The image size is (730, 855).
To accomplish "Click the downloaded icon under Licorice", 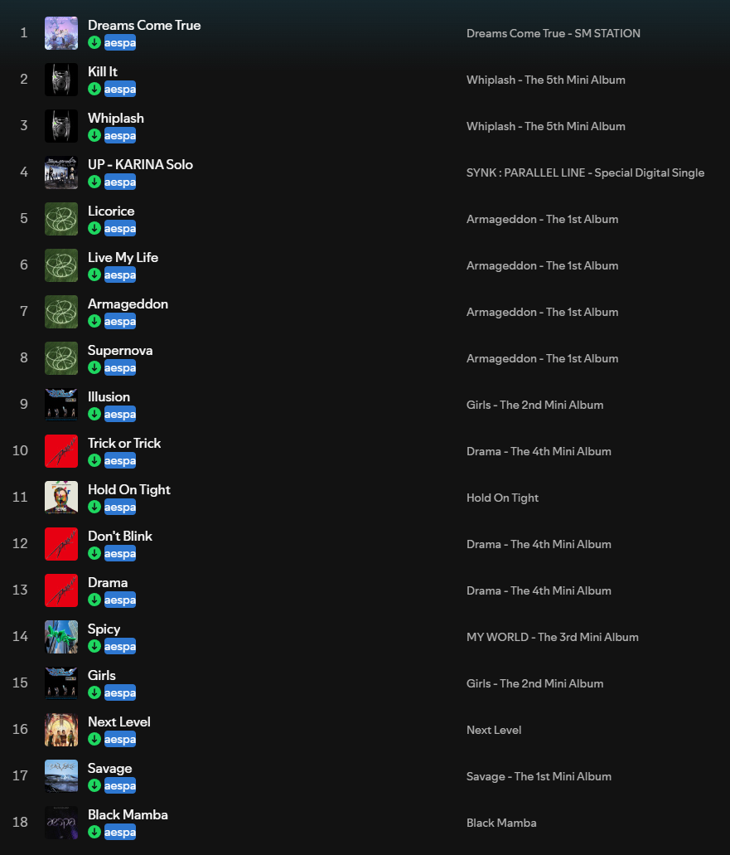I will (x=94, y=228).
